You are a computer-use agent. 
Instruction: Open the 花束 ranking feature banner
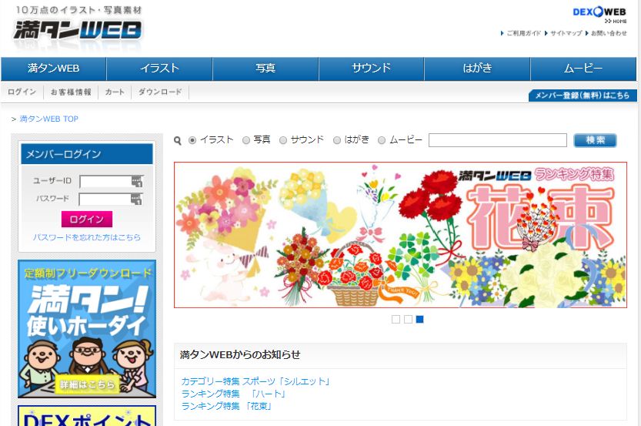[x=400, y=235]
